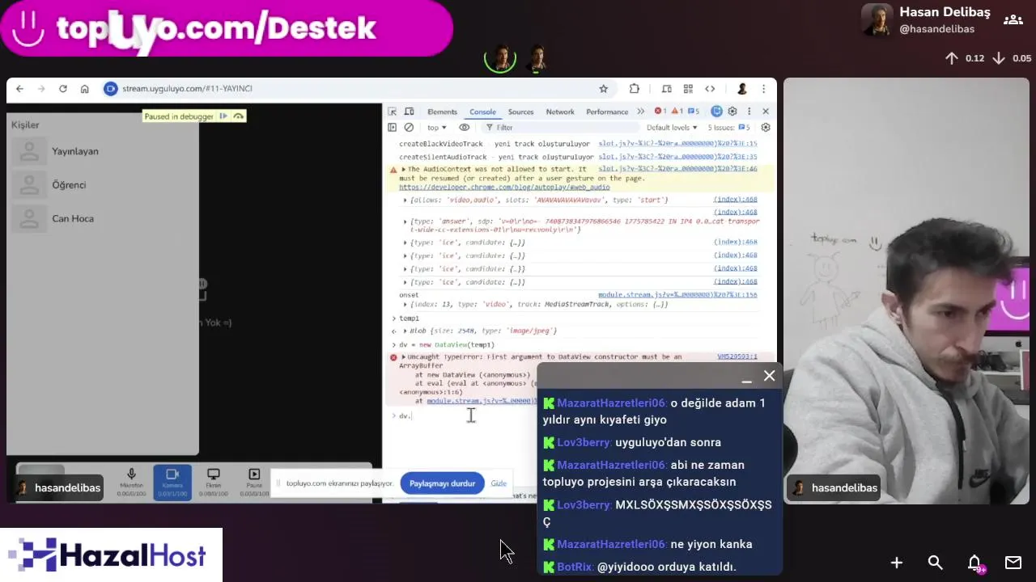Expand the type 'answer' sdp object
The width and height of the screenshot is (1036, 582).
point(405,221)
